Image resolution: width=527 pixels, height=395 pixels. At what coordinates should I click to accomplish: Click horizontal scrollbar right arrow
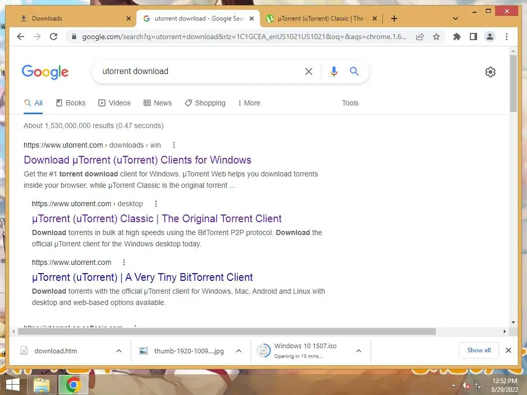pos(505,332)
